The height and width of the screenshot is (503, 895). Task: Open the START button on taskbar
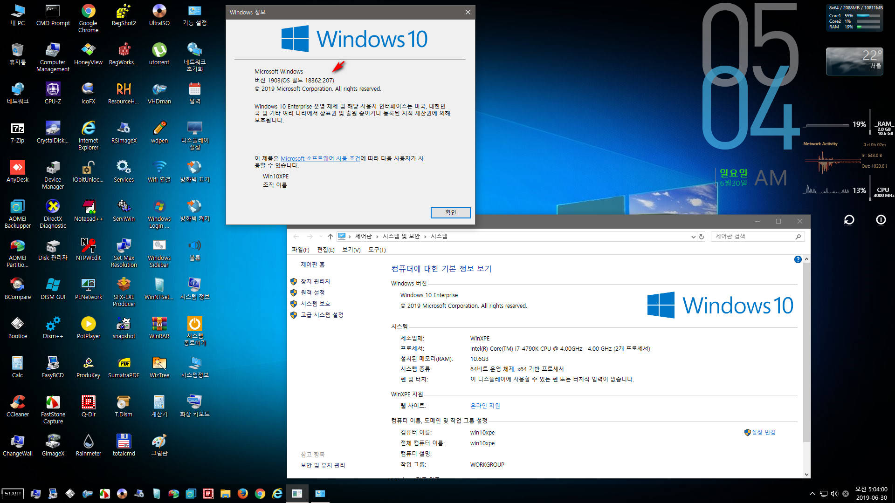pos(13,494)
